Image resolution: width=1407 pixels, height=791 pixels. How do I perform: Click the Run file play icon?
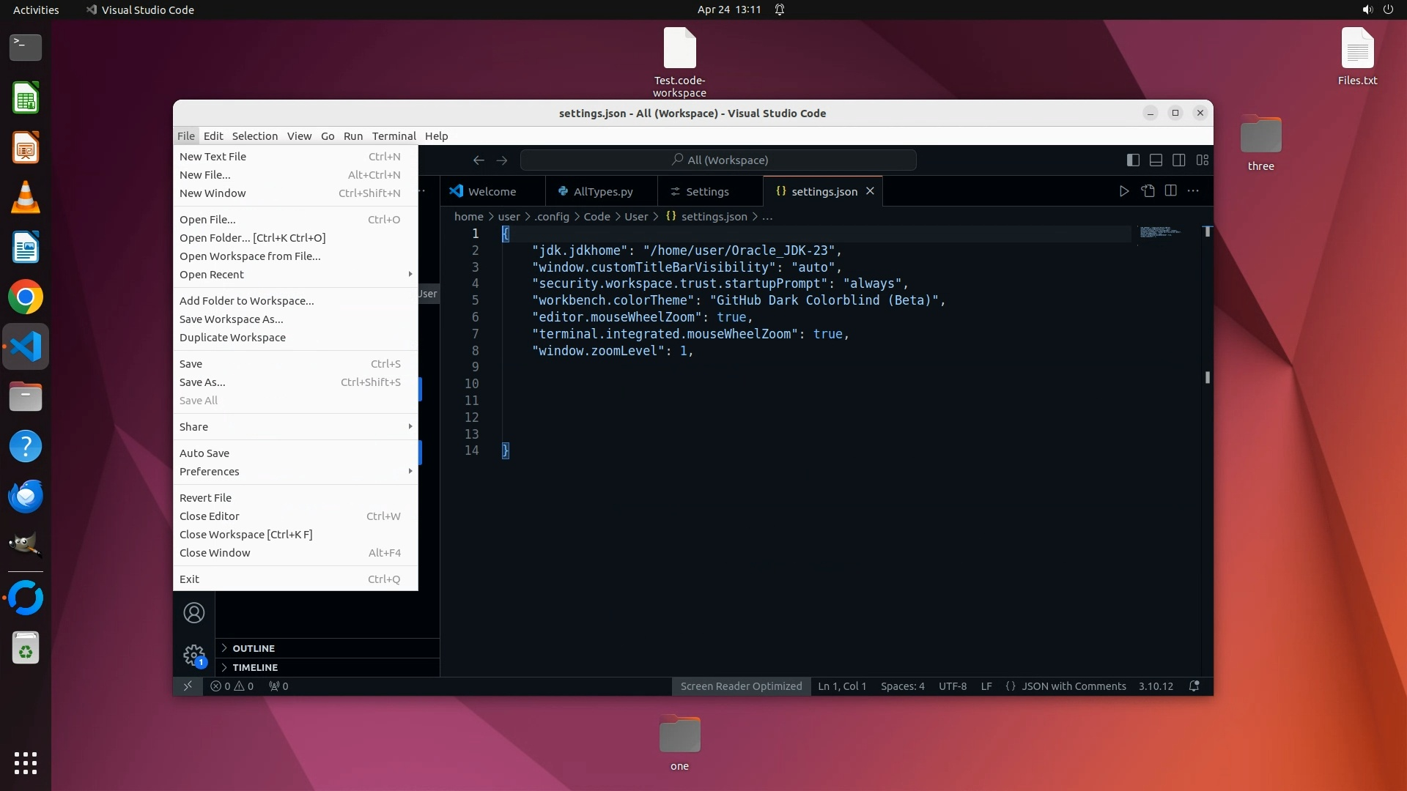point(1123,191)
